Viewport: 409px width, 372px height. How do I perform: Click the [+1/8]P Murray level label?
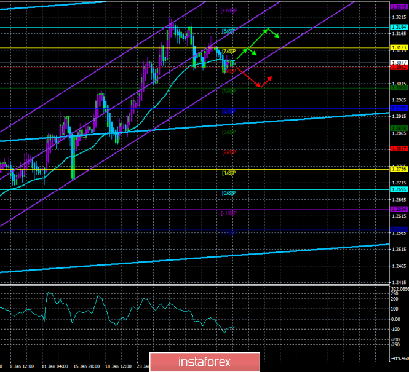229,10
